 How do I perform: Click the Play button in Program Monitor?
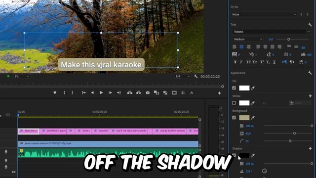point(101,92)
